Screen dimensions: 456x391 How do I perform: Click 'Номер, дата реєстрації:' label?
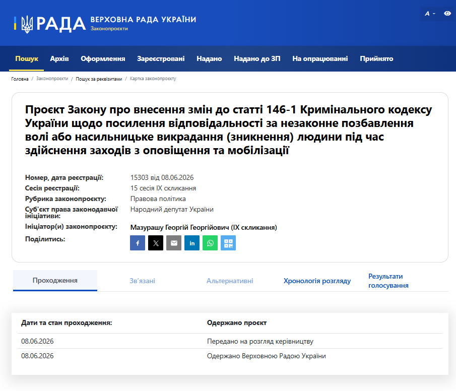click(x=64, y=177)
